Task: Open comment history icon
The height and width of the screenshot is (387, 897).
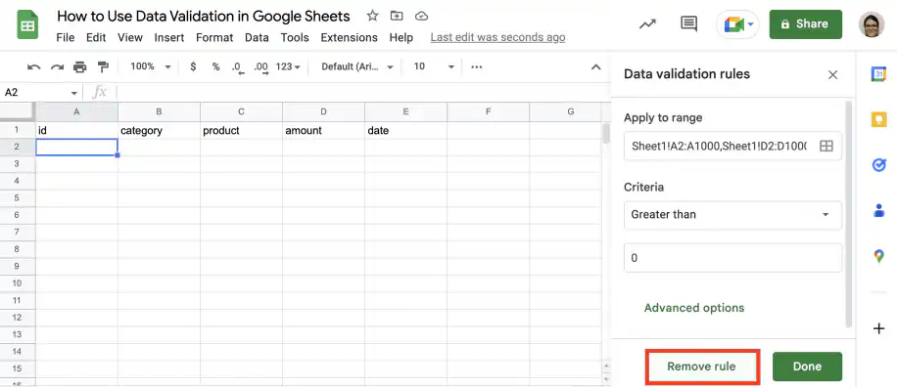Action: coord(688,24)
